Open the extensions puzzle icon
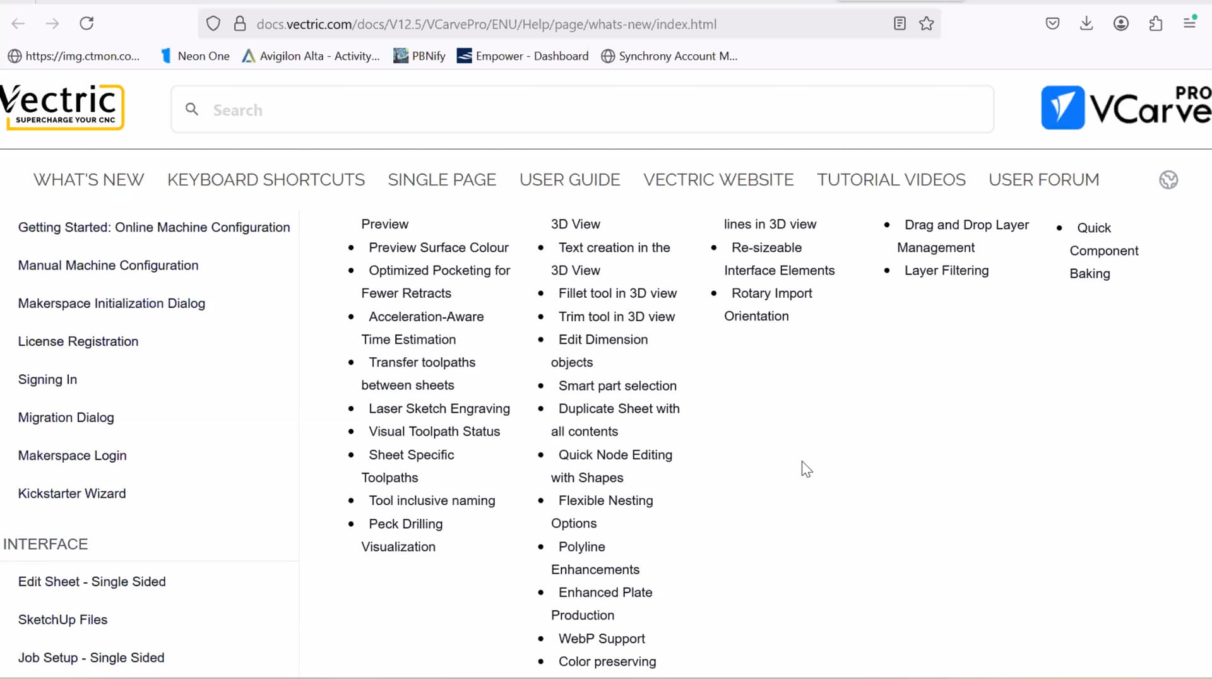This screenshot has width=1212, height=679. coord(1156,24)
